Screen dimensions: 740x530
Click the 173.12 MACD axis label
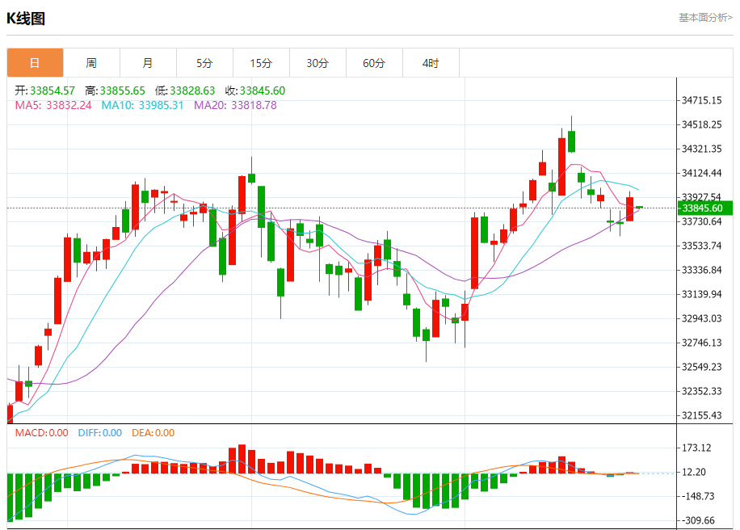coord(696,448)
